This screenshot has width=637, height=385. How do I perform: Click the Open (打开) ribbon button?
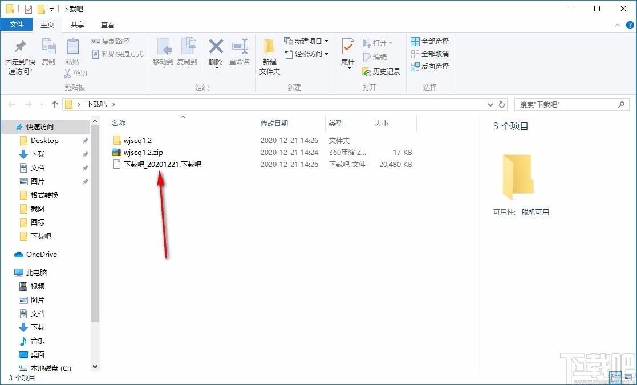tap(378, 43)
